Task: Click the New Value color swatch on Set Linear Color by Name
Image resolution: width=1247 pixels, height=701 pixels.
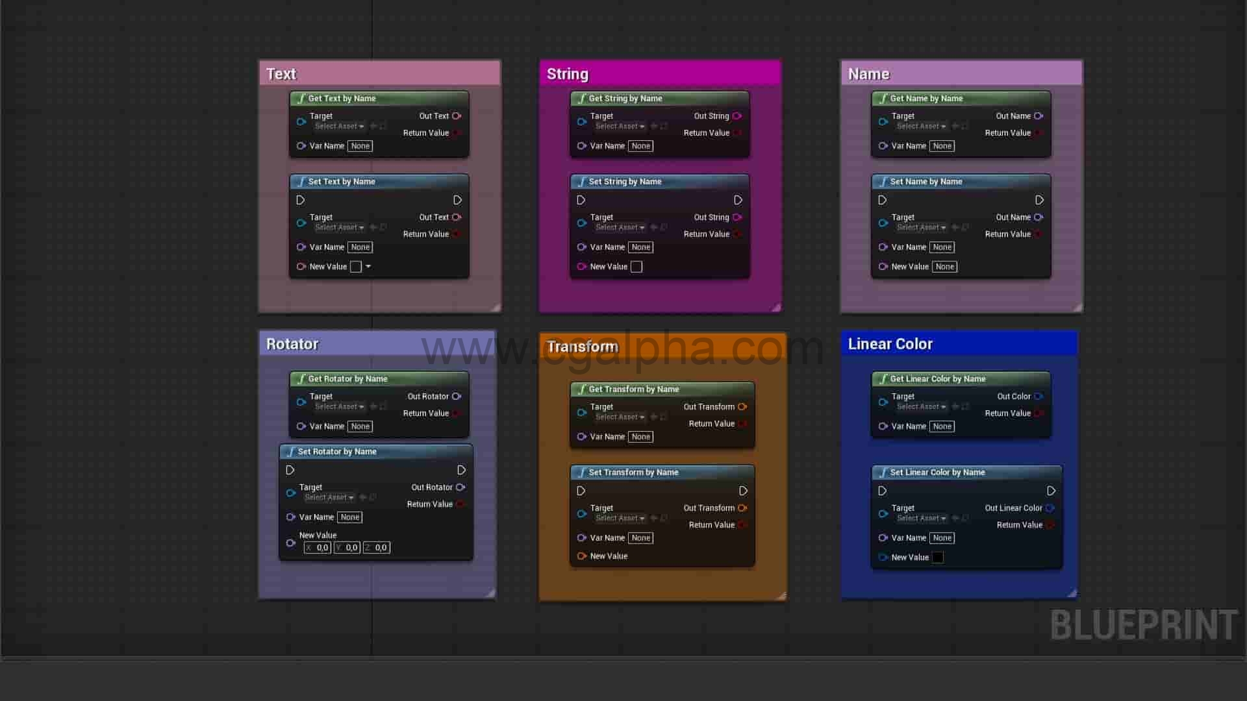Action: point(937,557)
